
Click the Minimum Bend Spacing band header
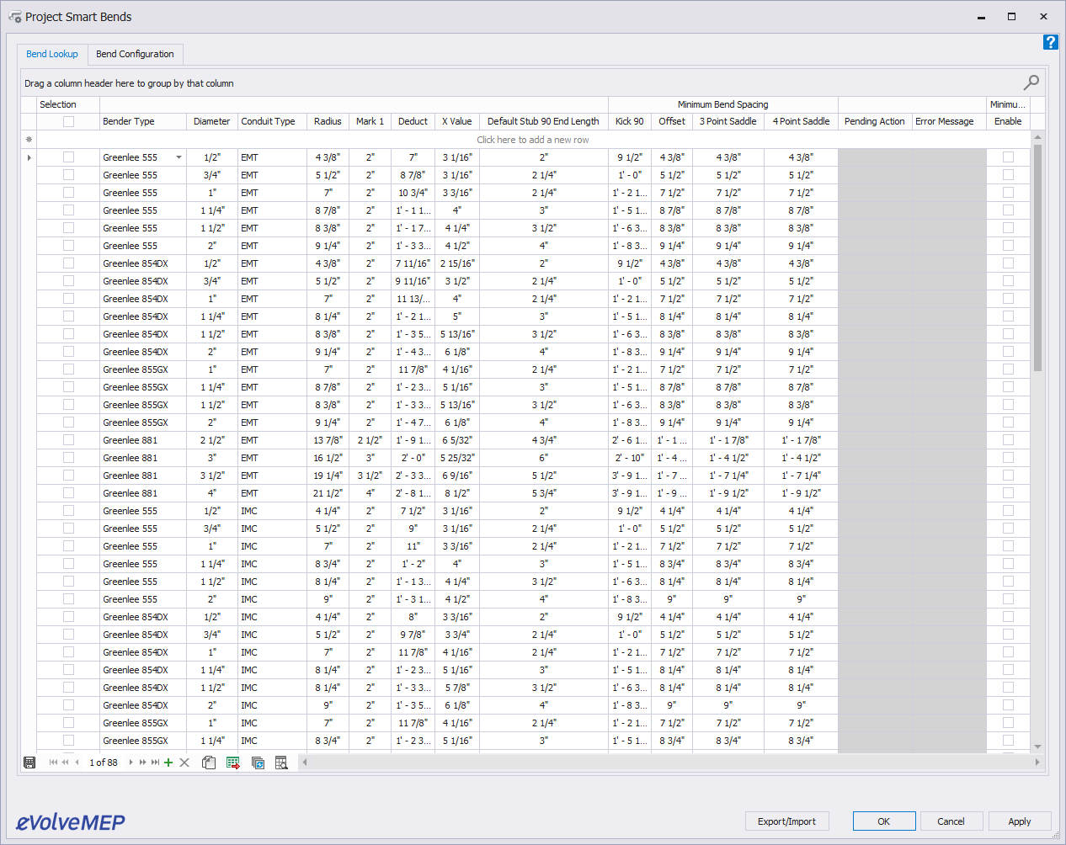(723, 104)
